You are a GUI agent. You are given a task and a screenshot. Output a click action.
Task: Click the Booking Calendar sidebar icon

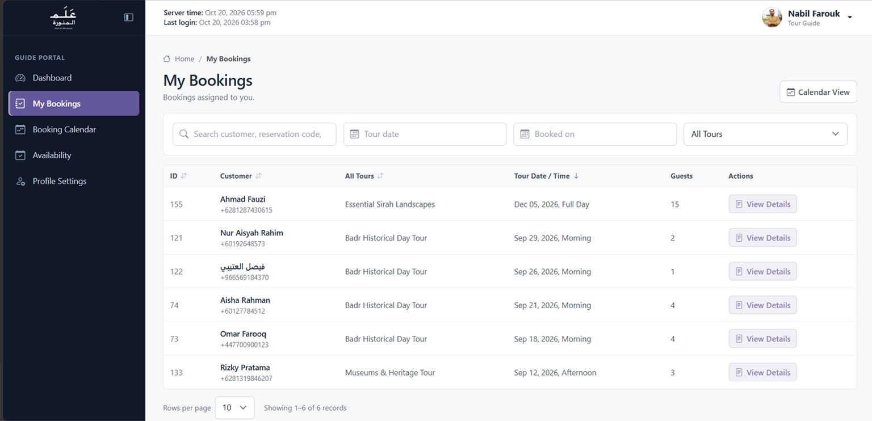click(x=20, y=129)
